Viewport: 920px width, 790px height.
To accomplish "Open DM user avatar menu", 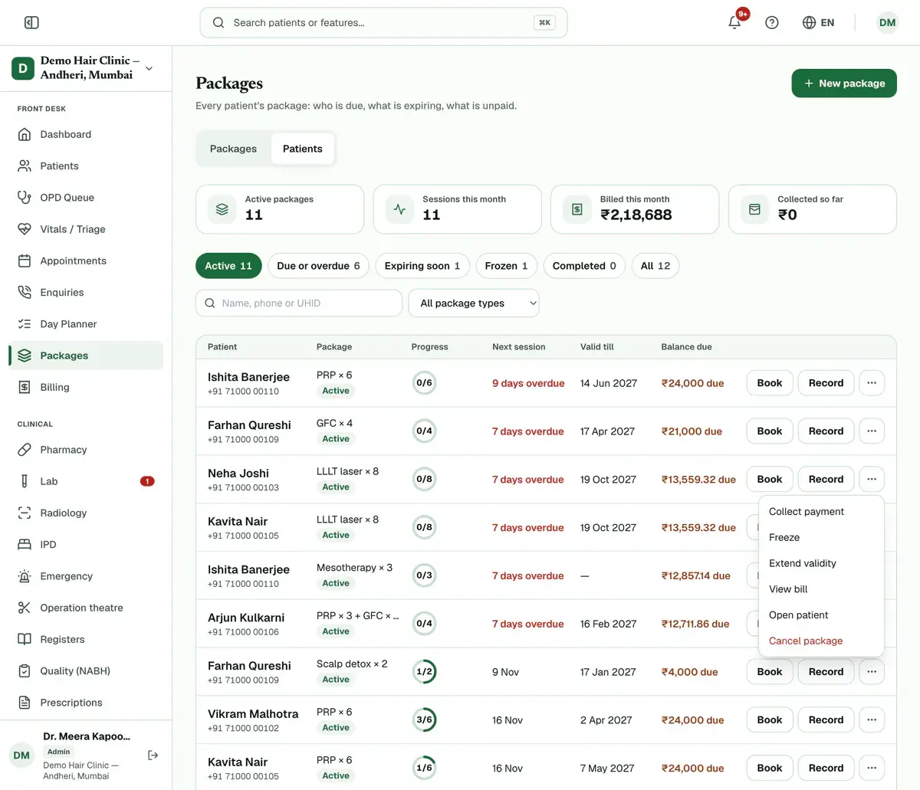I will pyautogui.click(x=887, y=23).
